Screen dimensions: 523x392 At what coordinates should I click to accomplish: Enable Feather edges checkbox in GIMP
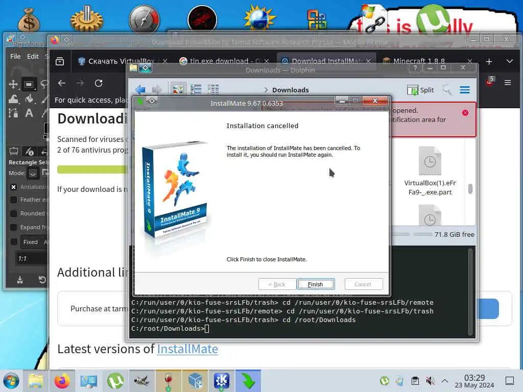pos(13,200)
